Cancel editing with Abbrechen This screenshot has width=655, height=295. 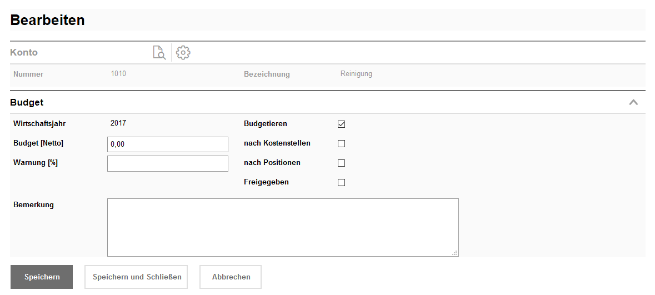tap(231, 277)
